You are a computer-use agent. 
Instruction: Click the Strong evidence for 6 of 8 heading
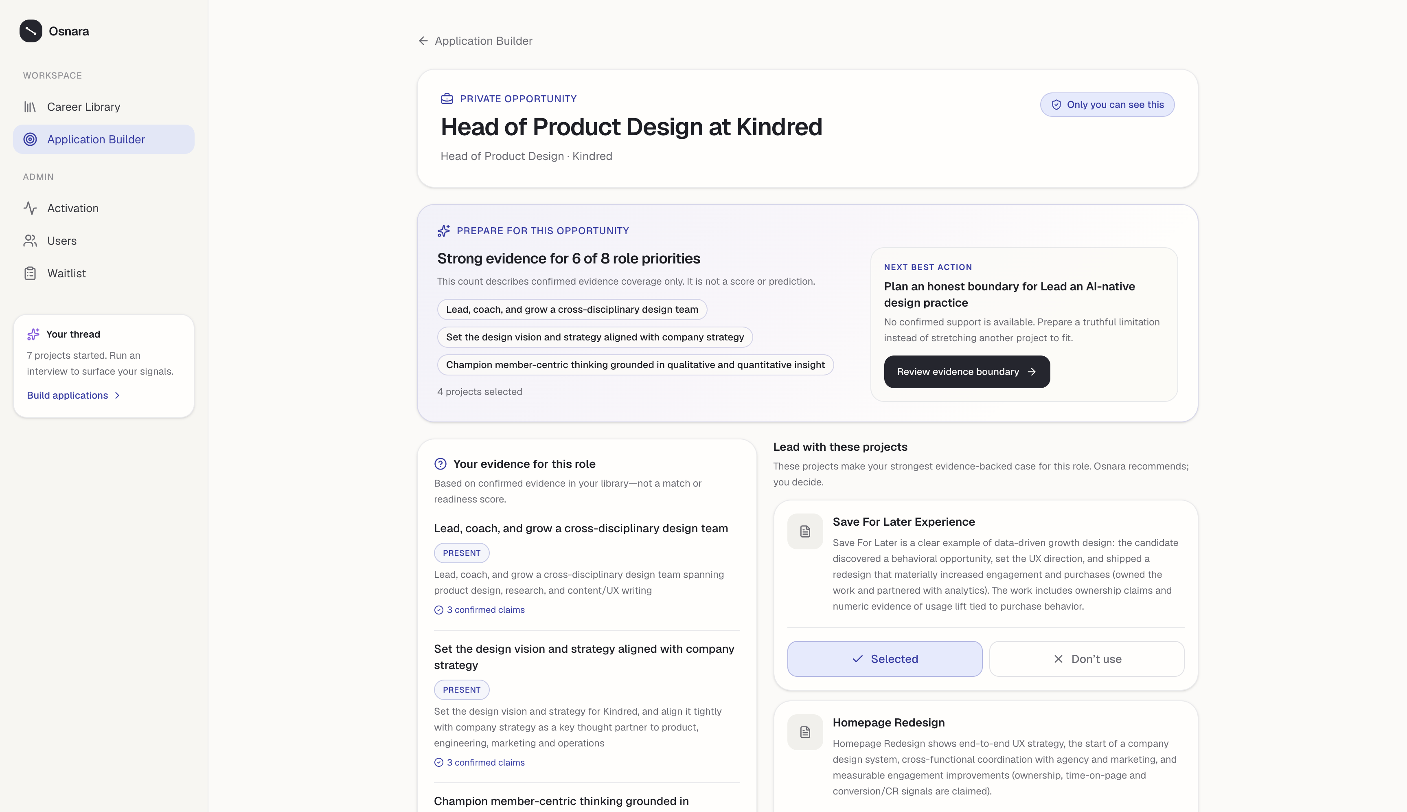(x=569, y=259)
